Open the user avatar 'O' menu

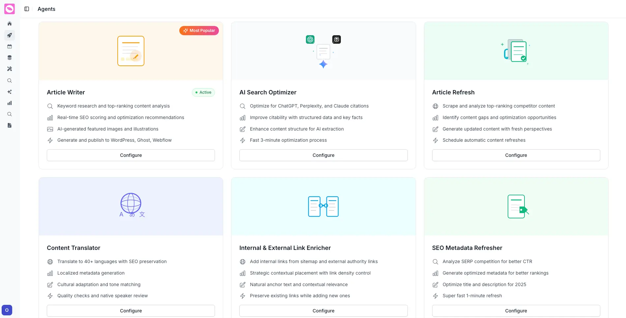point(7,310)
